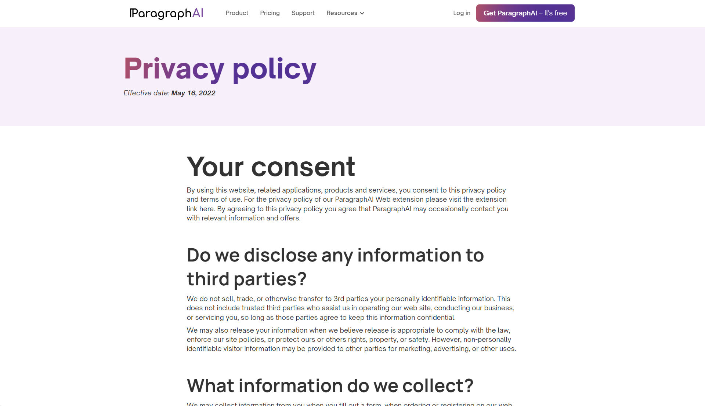This screenshot has height=406, width=705.
Task: Click the chevron arrow beside Resources
Action: (x=362, y=14)
